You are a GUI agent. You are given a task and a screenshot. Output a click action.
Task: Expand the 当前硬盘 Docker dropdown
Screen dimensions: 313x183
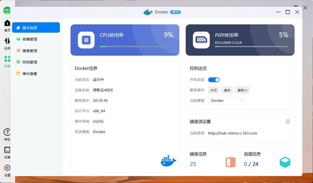[227, 101]
